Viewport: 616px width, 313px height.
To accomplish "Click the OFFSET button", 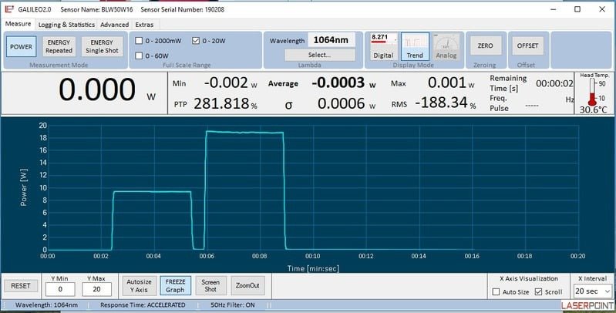I will [x=527, y=45].
